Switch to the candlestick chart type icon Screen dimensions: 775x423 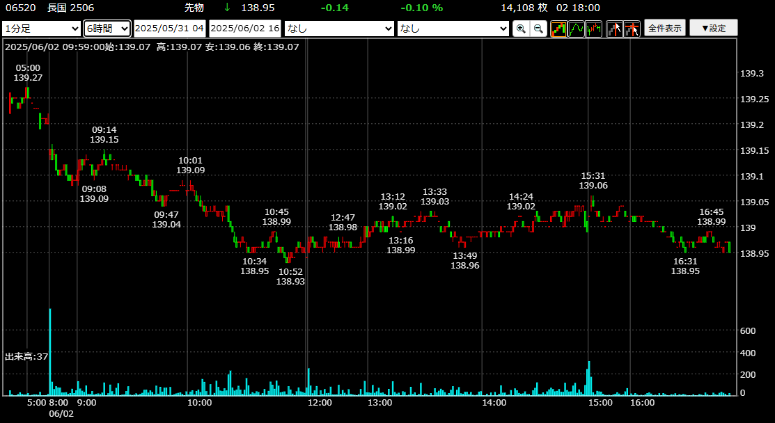pos(558,29)
